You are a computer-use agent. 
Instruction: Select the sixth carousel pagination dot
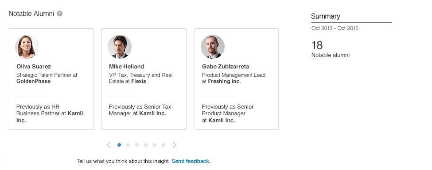(163, 145)
